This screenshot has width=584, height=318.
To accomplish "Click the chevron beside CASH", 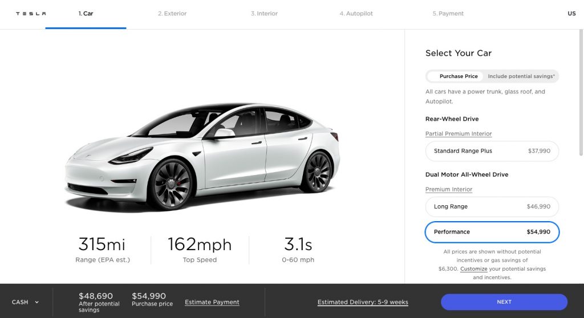I will (x=37, y=303).
